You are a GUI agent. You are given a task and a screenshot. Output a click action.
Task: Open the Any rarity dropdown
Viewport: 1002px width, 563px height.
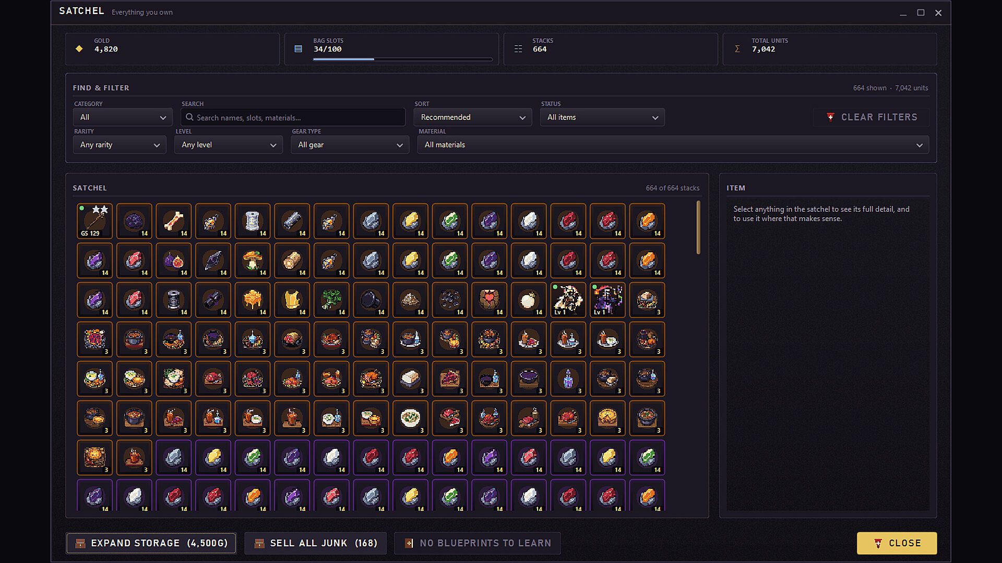(x=120, y=145)
